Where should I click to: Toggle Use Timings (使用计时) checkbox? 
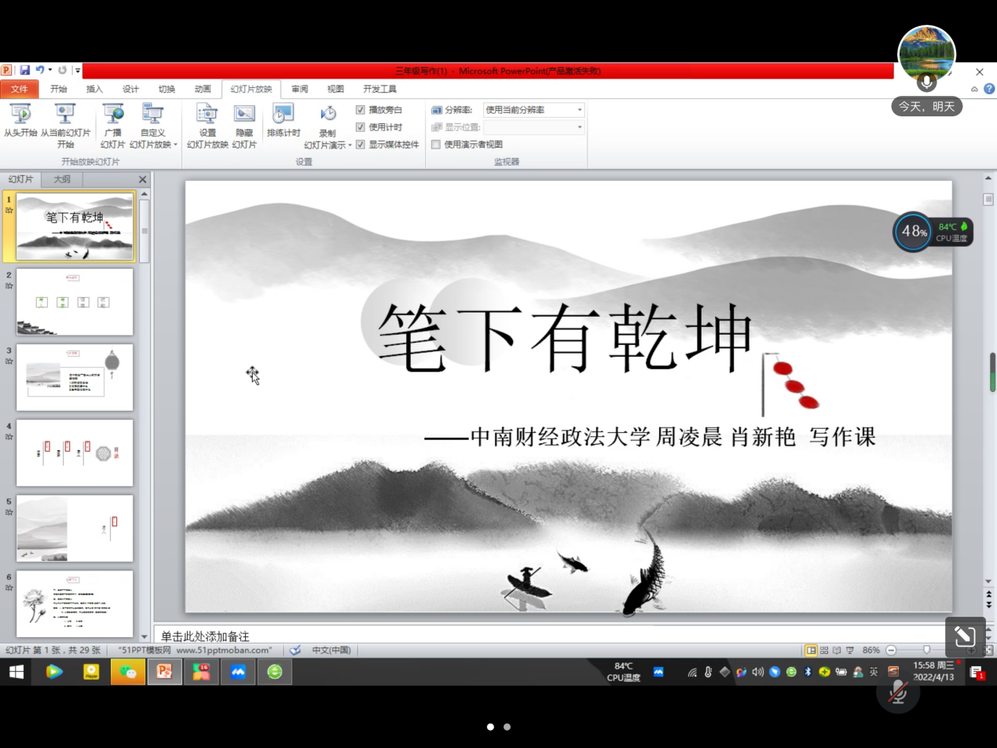pos(361,127)
